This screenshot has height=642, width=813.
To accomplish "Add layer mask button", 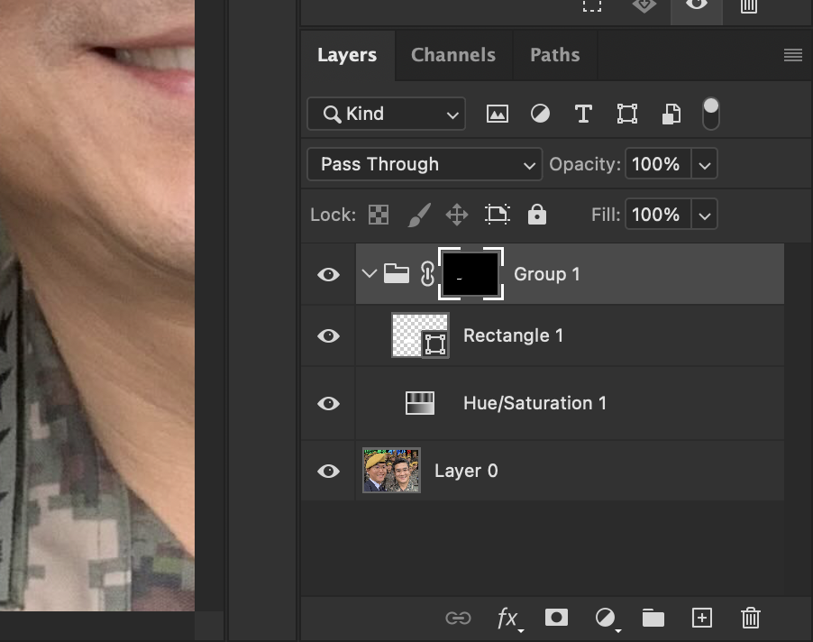I will pyautogui.click(x=556, y=618).
